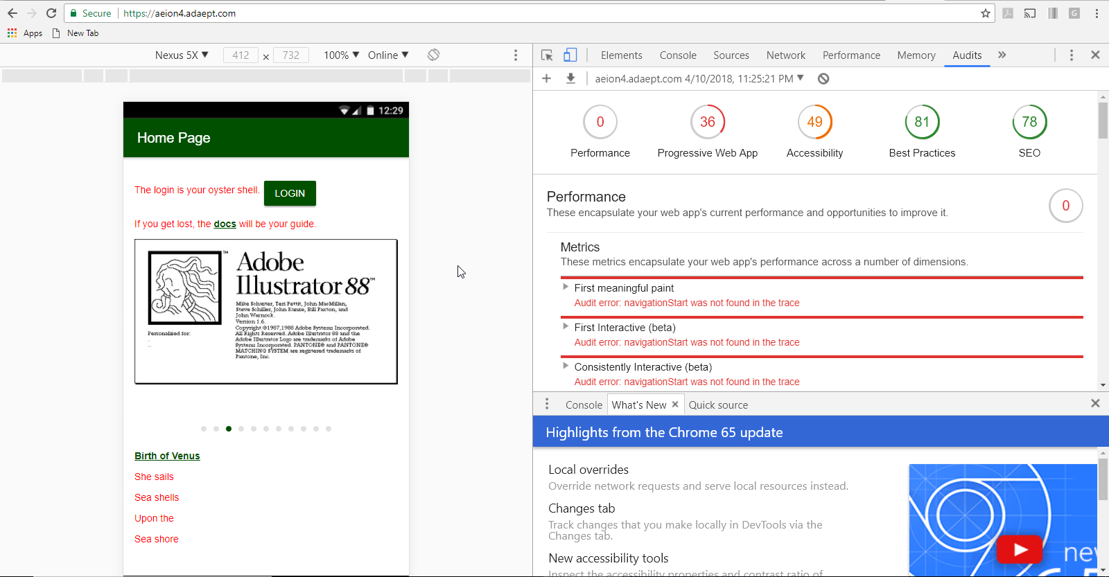
Task: Open the drawer three-dot menu
Action: [547, 404]
